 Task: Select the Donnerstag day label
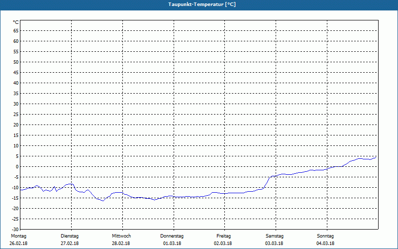(172, 236)
